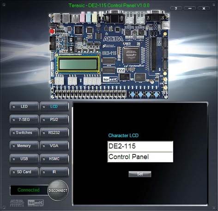Switch to the RS232 tab
The width and height of the screenshot is (218, 211).
[54, 133]
